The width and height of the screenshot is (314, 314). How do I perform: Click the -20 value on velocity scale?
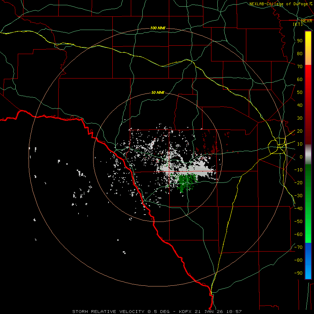pos(298,183)
